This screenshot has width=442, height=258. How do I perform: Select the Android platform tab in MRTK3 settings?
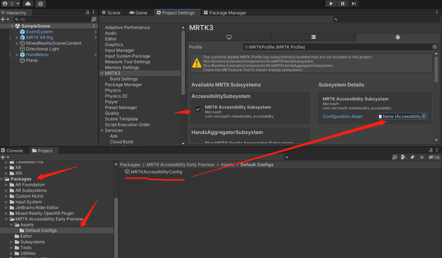[x=397, y=37]
